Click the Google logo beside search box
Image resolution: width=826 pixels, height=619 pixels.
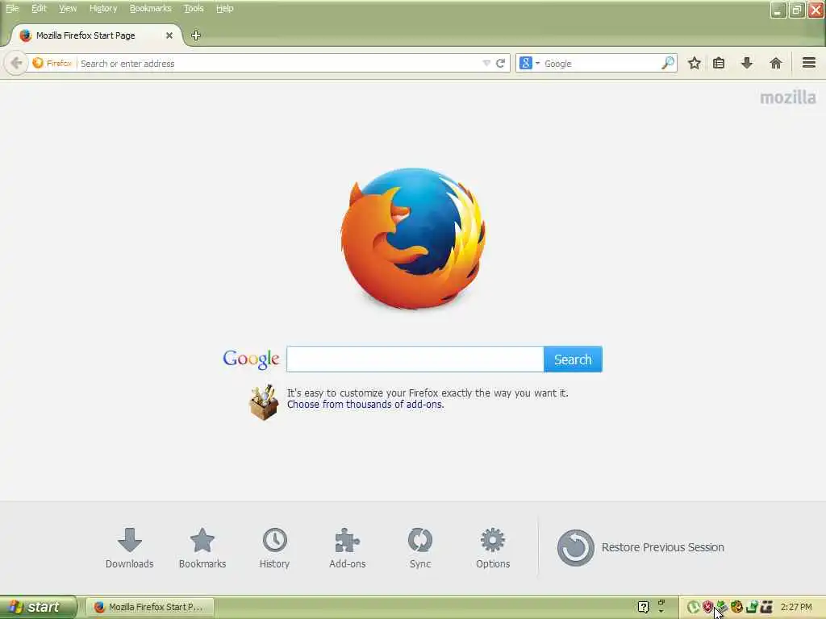(251, 359)
